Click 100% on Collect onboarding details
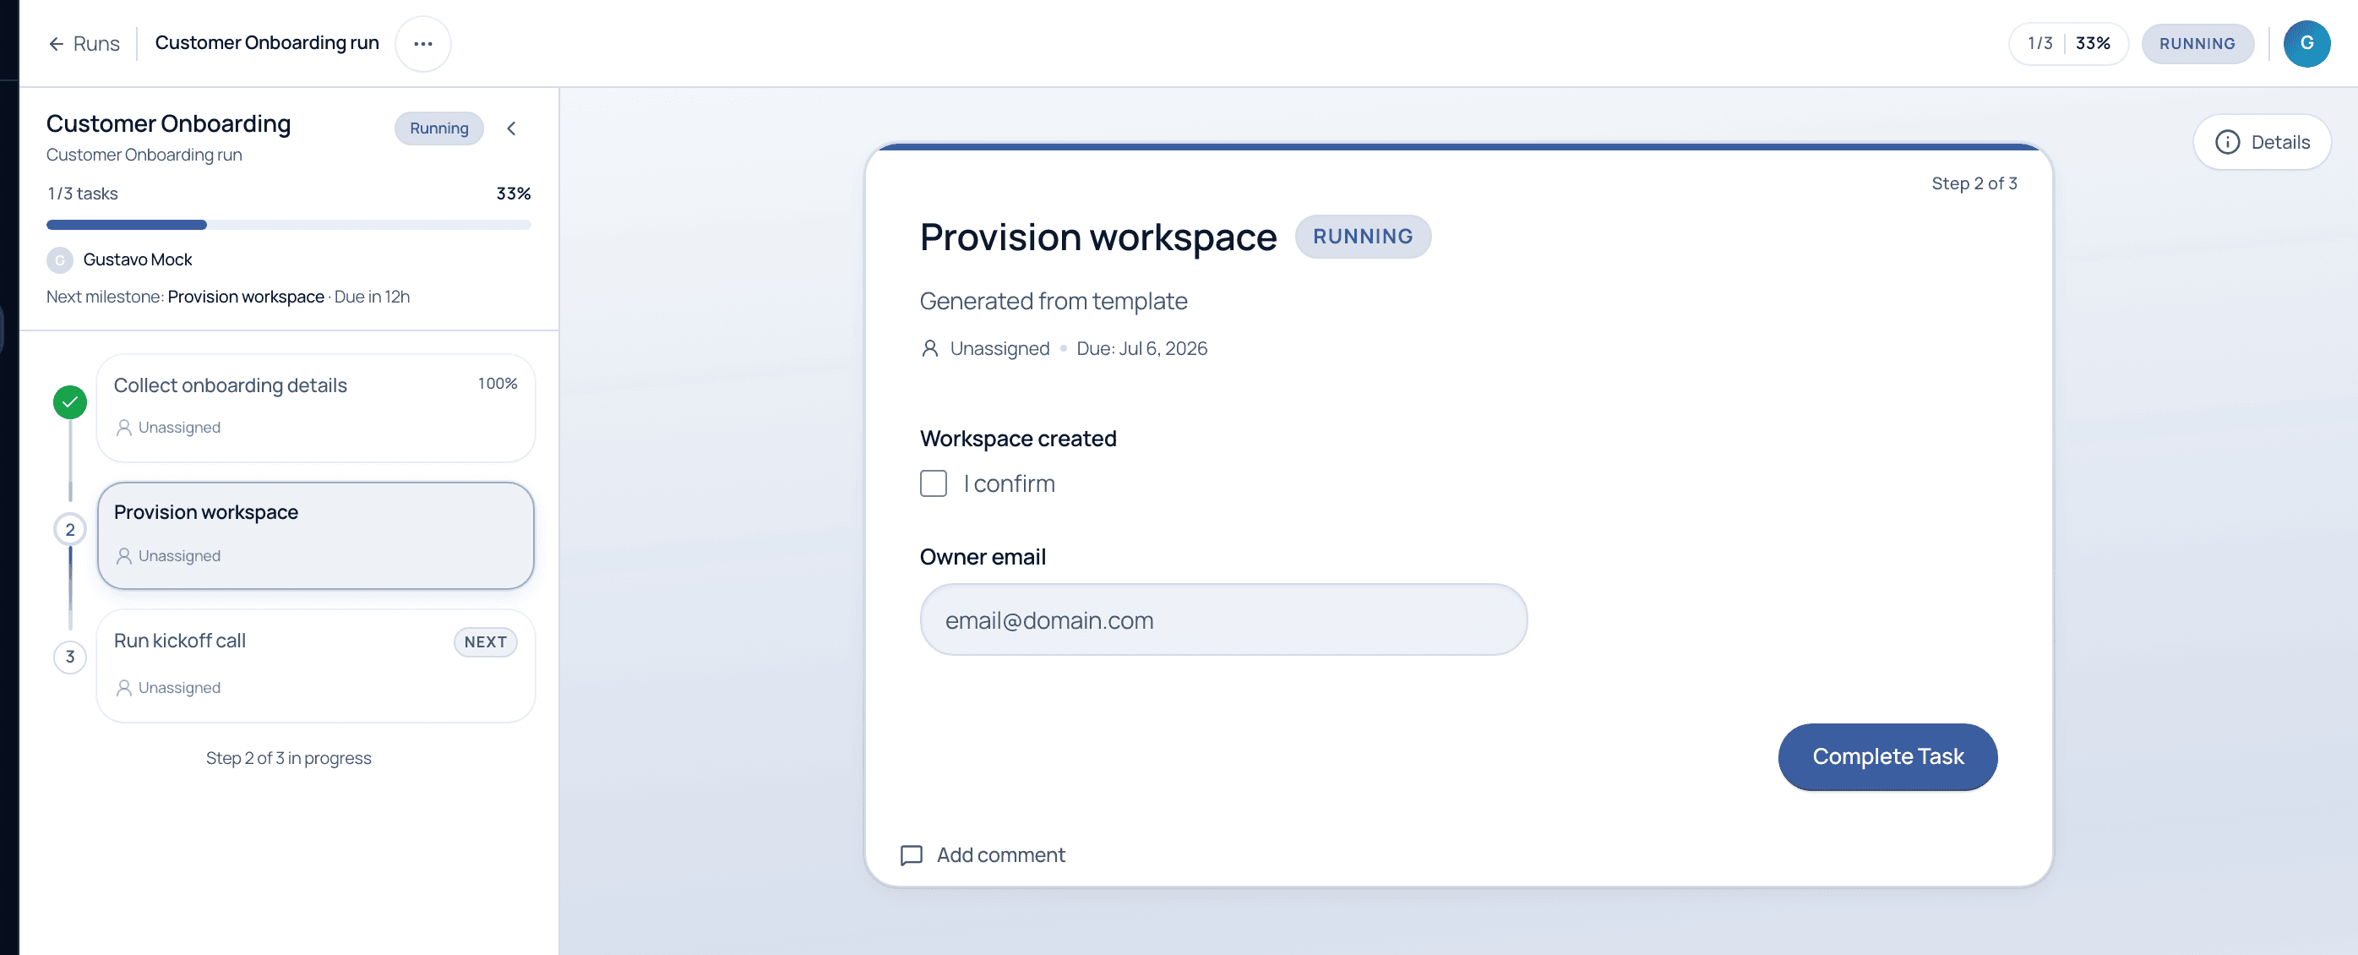This screenshot has width=2358, height=955. point(497,384)
